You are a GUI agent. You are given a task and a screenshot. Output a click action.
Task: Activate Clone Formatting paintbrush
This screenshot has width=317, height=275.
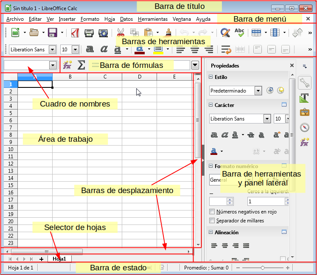168,32
